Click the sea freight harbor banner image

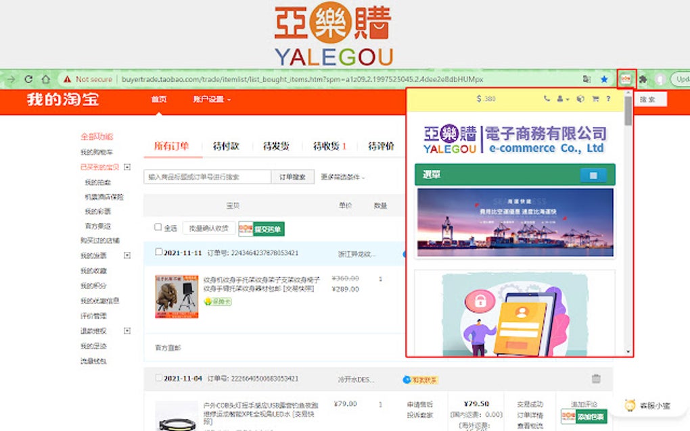tap(515, 222)
